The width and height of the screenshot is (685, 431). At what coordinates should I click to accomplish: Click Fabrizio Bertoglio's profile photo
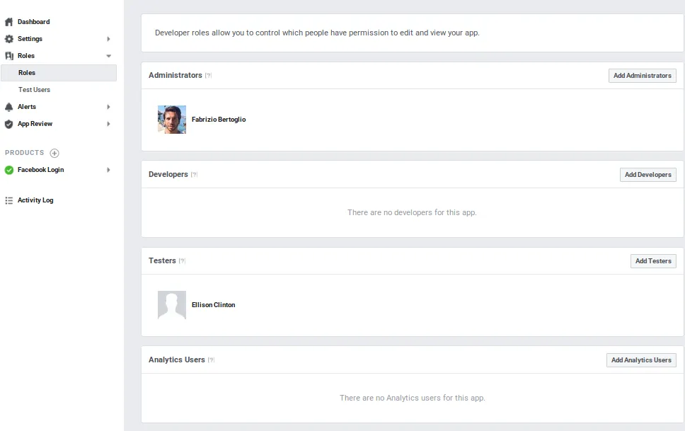coord(172,120)
